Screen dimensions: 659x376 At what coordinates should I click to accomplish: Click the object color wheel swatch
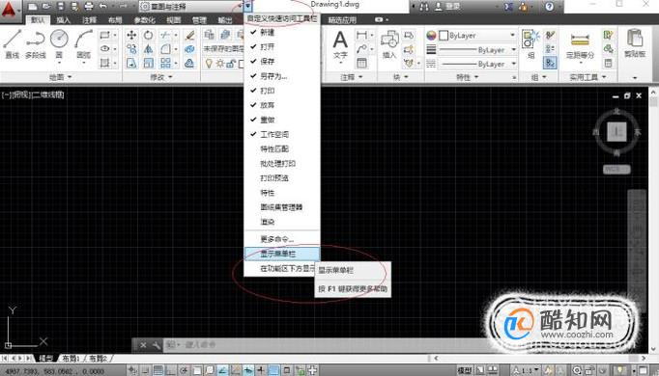431,36
